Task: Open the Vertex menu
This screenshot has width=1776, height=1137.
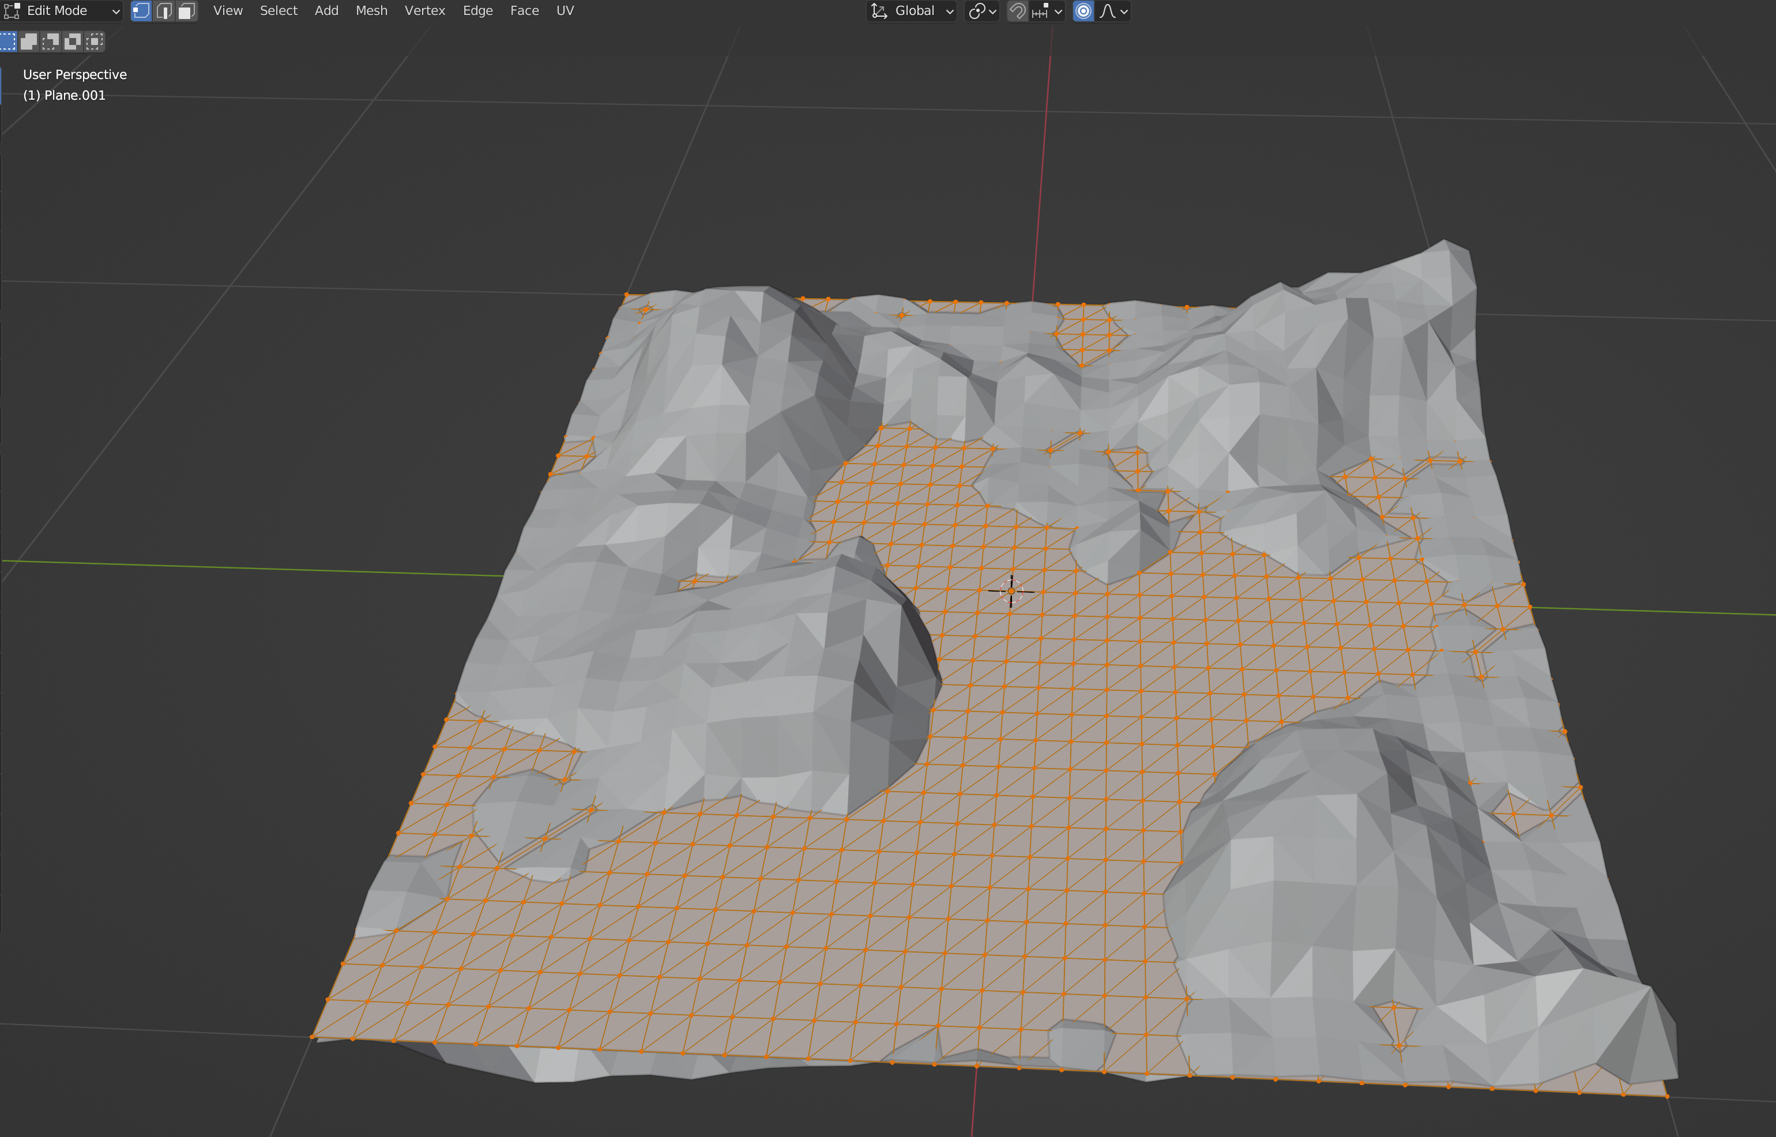Action: click(424, 11)
